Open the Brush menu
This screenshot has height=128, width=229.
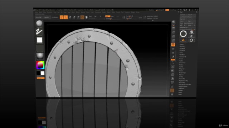[x=40, y=12]
